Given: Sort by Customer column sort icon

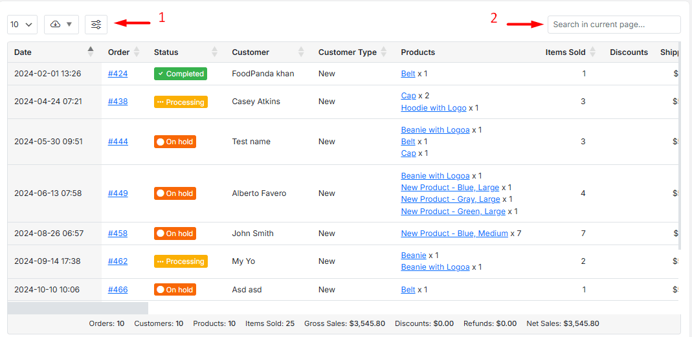Looking at the screenshot, I should click(301, 52).
